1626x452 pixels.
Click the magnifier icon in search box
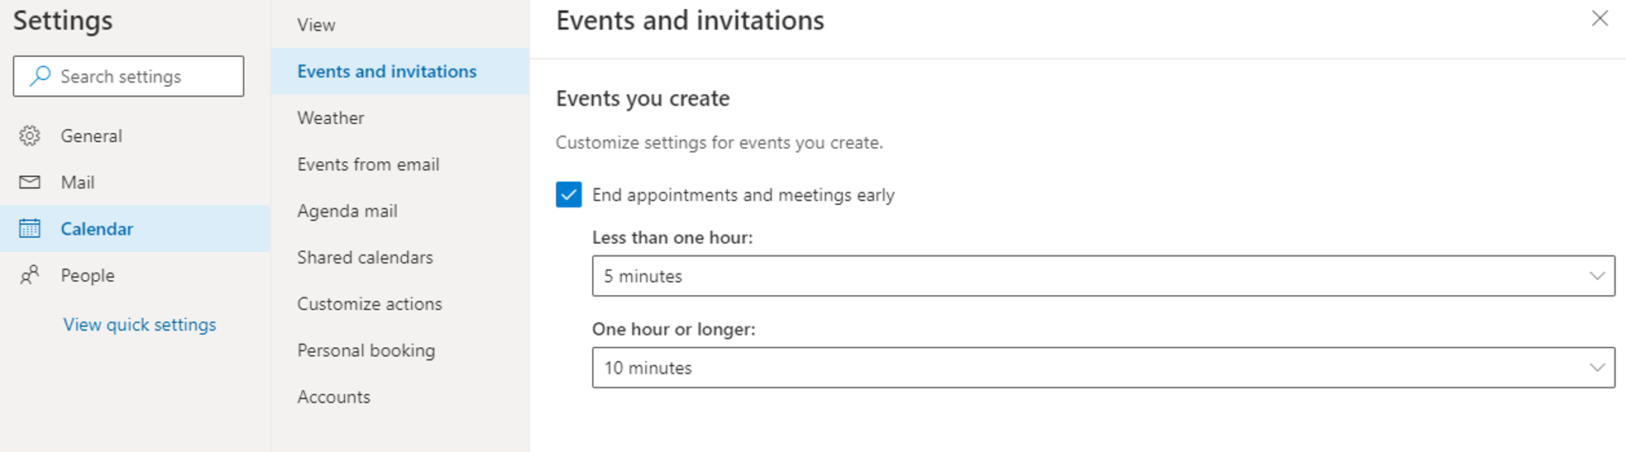(x=40, y=76)
